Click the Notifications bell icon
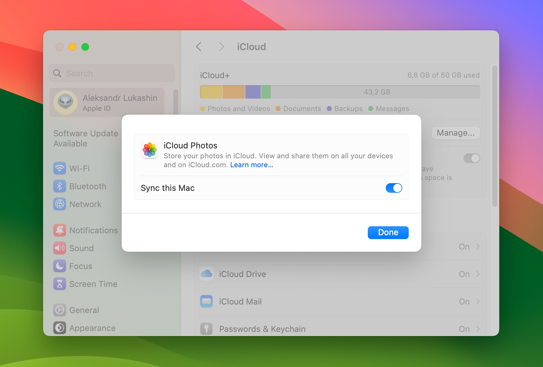Image resolution: width=543 pixels, height=367 pixels. pos(60,230)
